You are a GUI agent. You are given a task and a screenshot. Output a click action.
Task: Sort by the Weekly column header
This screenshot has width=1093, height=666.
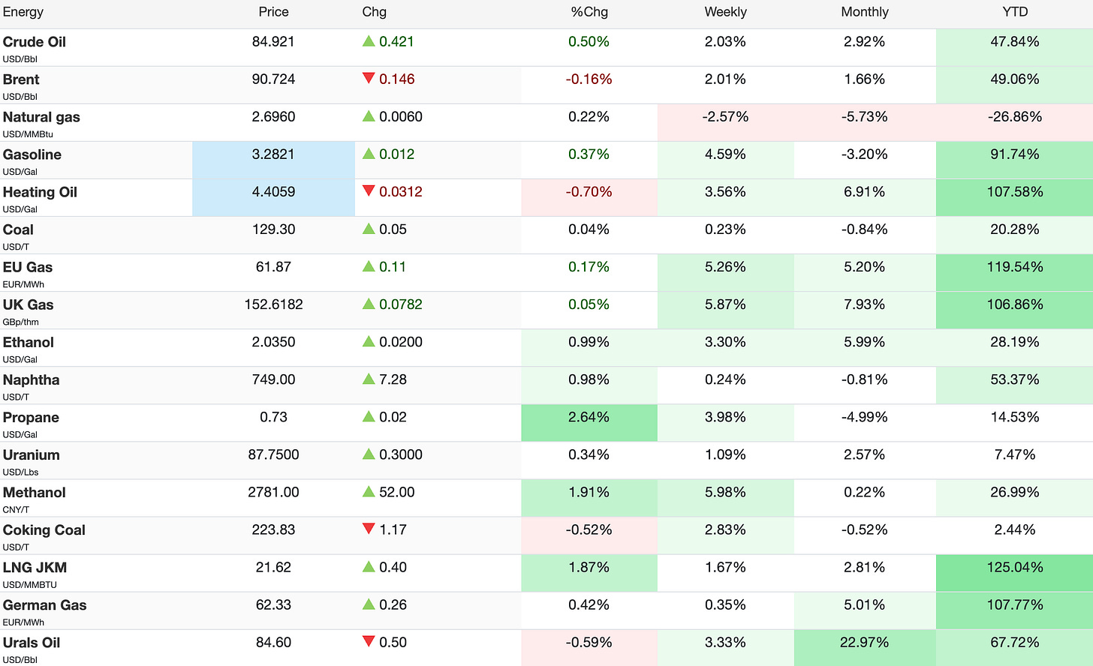pos(725,12)
